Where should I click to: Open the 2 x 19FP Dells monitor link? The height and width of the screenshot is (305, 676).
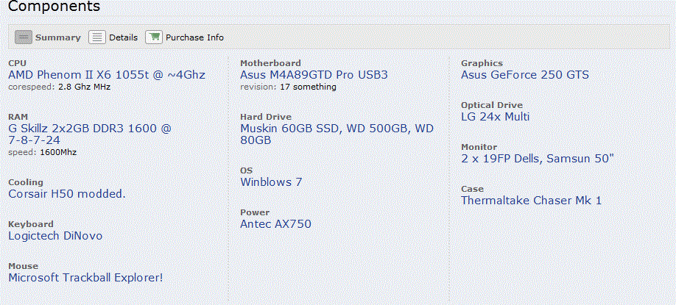537,159
